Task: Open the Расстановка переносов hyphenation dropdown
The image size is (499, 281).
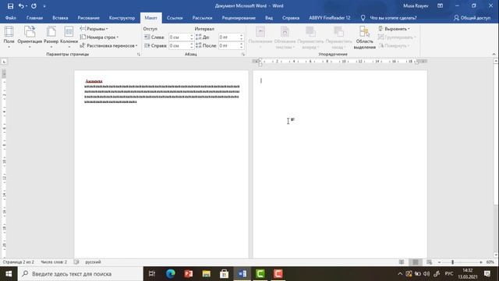Action: click(109, 45)
